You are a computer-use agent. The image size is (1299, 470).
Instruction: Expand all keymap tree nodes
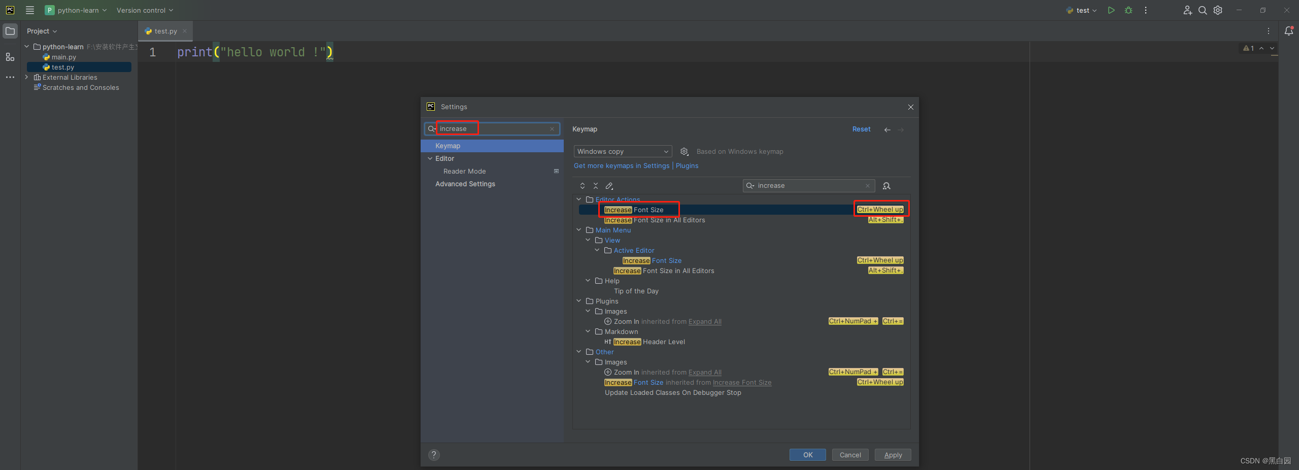tap(583, 186)
